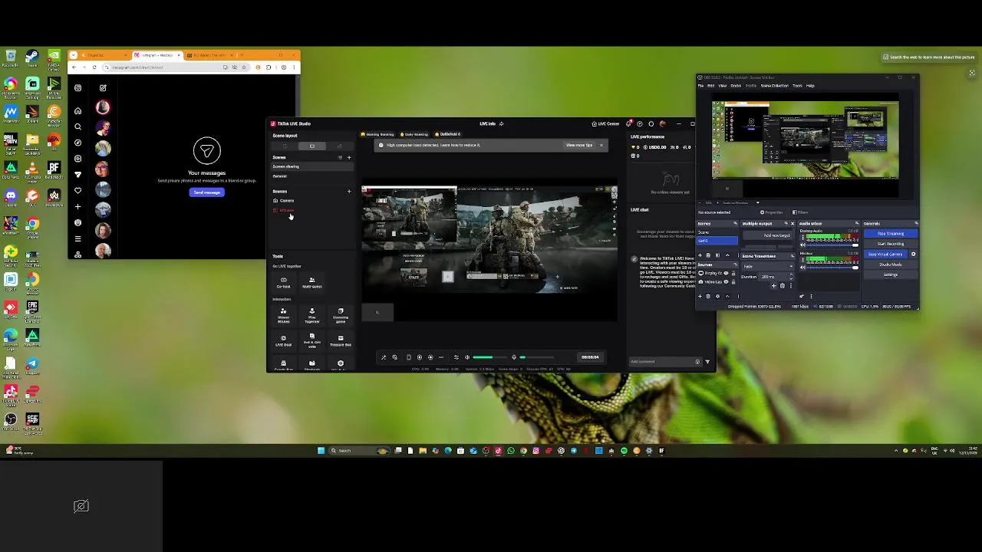Toggle visibility of Video Capture source in OBS
The image size is (982, 552).
(x=726, y=282)
